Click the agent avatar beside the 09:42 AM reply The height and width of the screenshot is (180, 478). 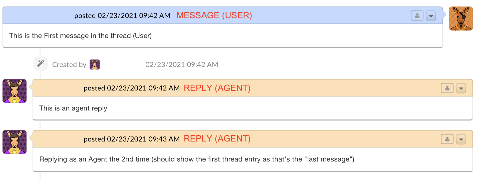coord(15,91)
